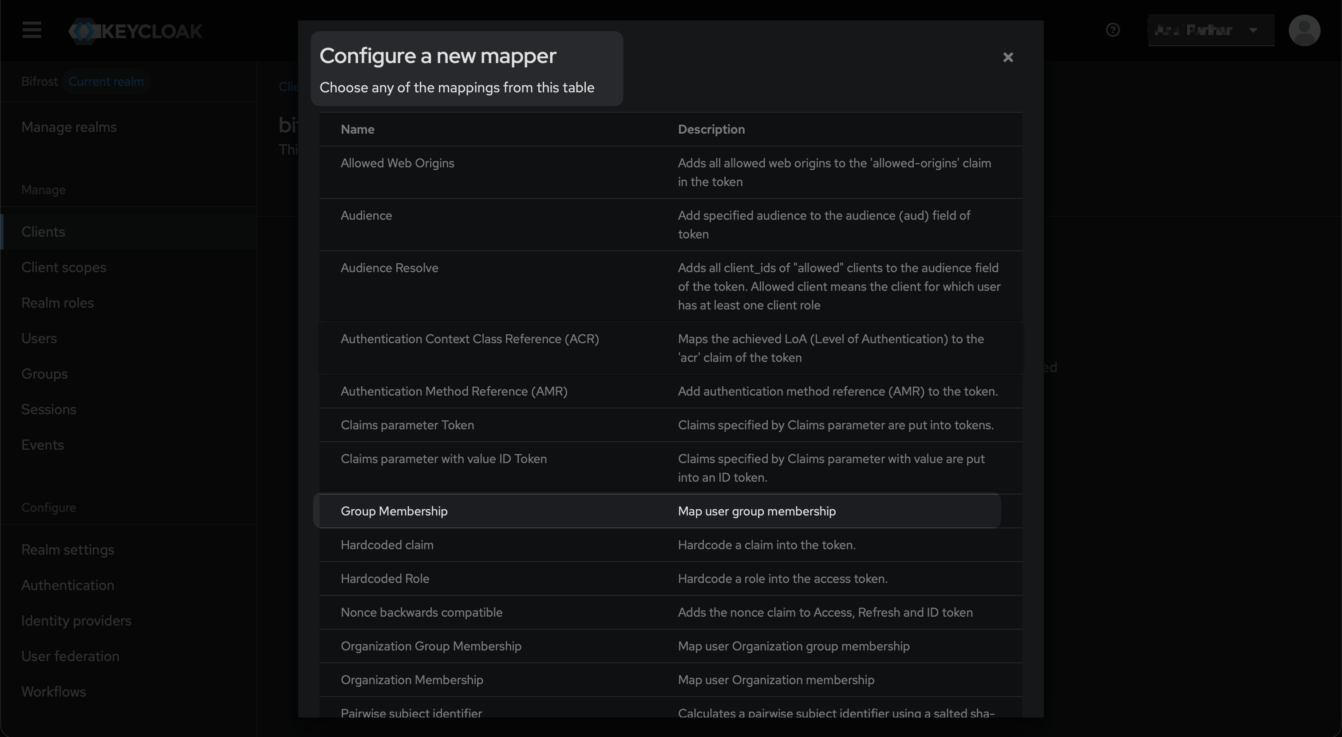Click 'Hardcode a claim into the token.' description
The image size is (1342, 737).
pos(766,545)
